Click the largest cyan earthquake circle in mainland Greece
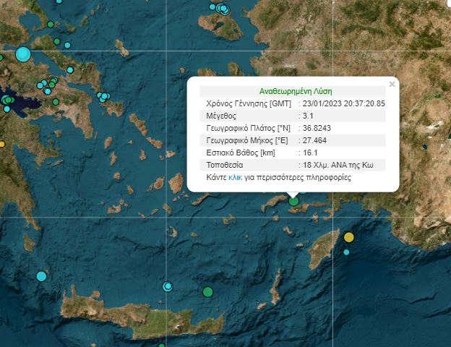Screen dimensions: 451x347 click(23, 53)
